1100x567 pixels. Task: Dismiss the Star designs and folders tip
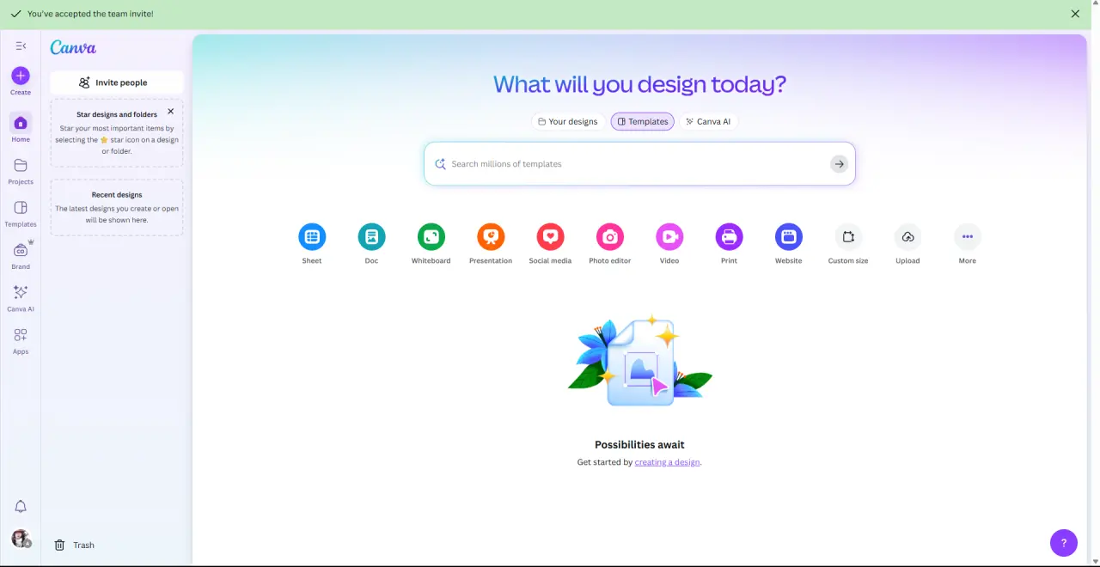tap(170, 111)
